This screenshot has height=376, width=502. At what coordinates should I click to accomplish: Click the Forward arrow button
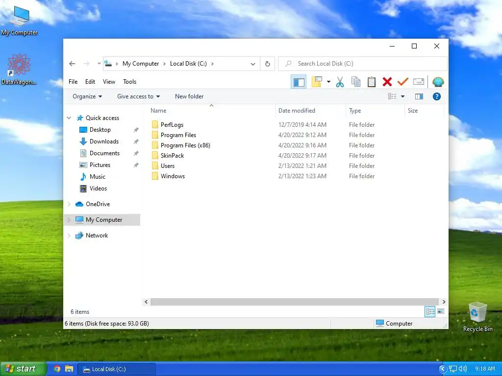(86, 64)
